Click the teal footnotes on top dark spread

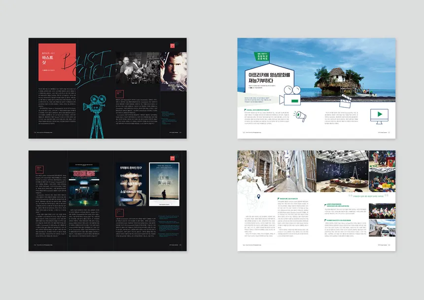click(x=169, y=117)
